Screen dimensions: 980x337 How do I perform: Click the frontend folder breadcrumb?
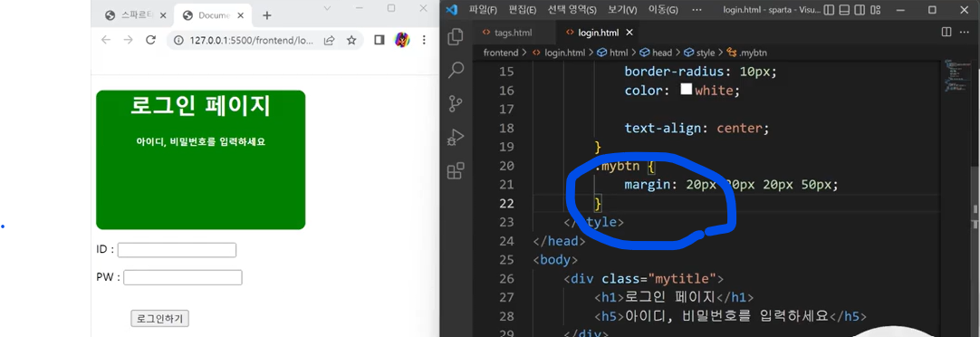(500, 53)
